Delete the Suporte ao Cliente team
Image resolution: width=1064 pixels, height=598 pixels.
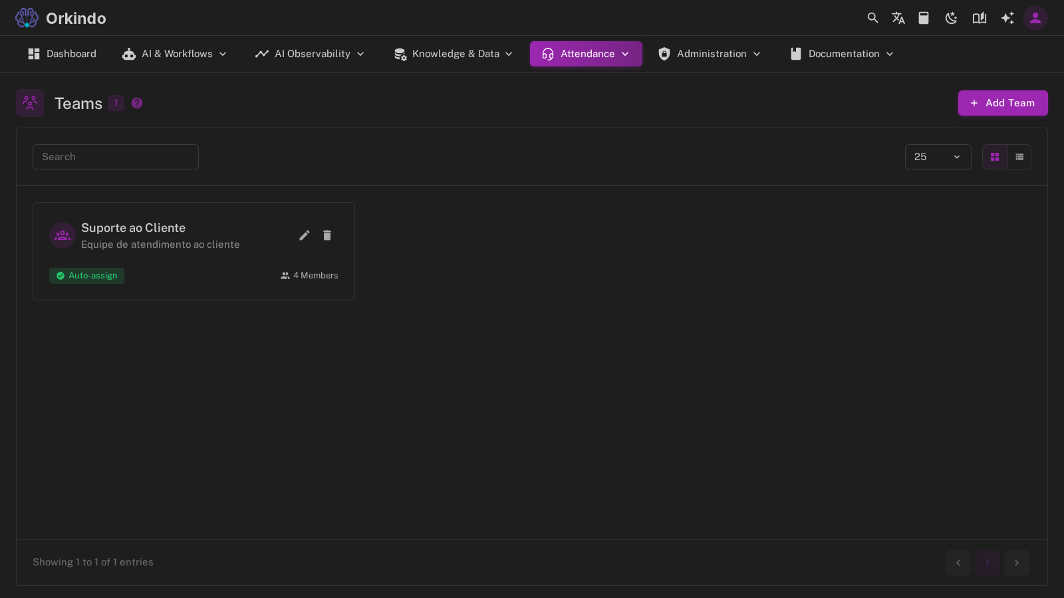pyautogui.click(x=327, y=235)
